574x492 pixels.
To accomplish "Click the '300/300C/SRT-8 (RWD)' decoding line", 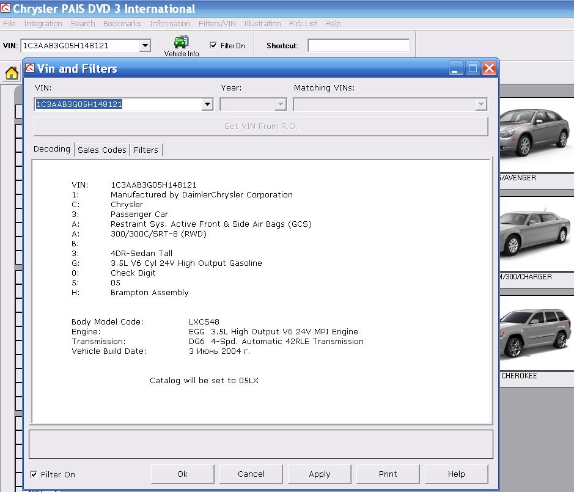I will pyautogui.click(x=158, y=234).
